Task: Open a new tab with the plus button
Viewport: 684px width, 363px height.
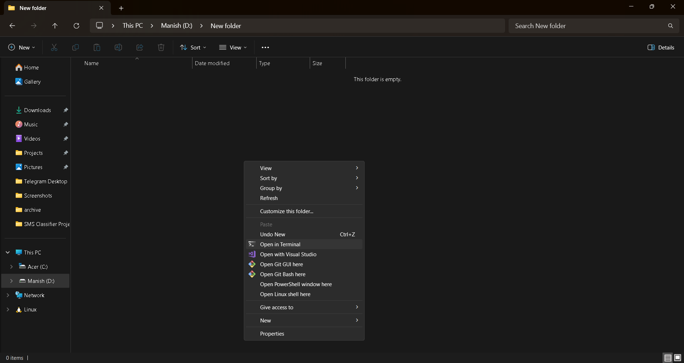Action: (121, 8)
